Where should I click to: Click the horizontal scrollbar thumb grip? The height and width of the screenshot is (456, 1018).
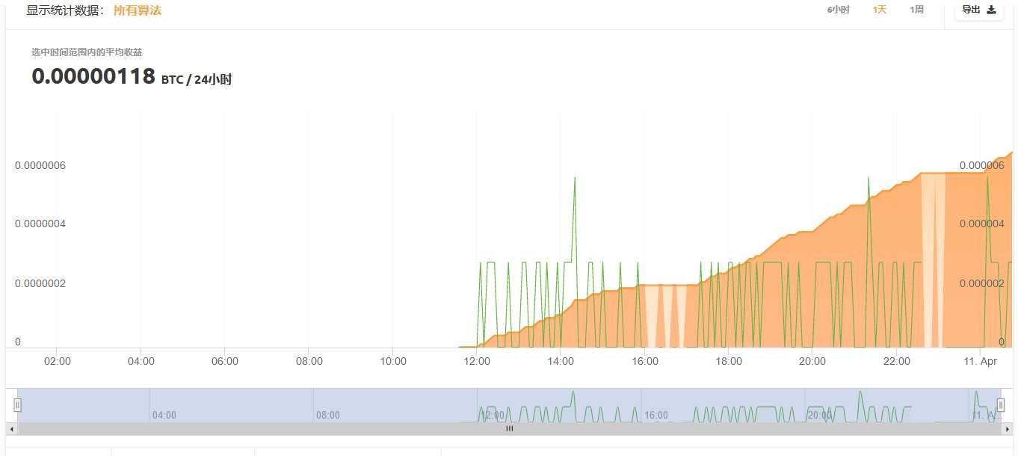click(509, 429)
